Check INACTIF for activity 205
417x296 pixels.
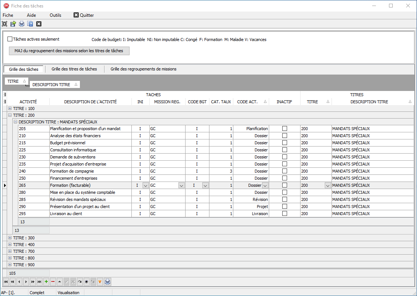click(284, 129)
